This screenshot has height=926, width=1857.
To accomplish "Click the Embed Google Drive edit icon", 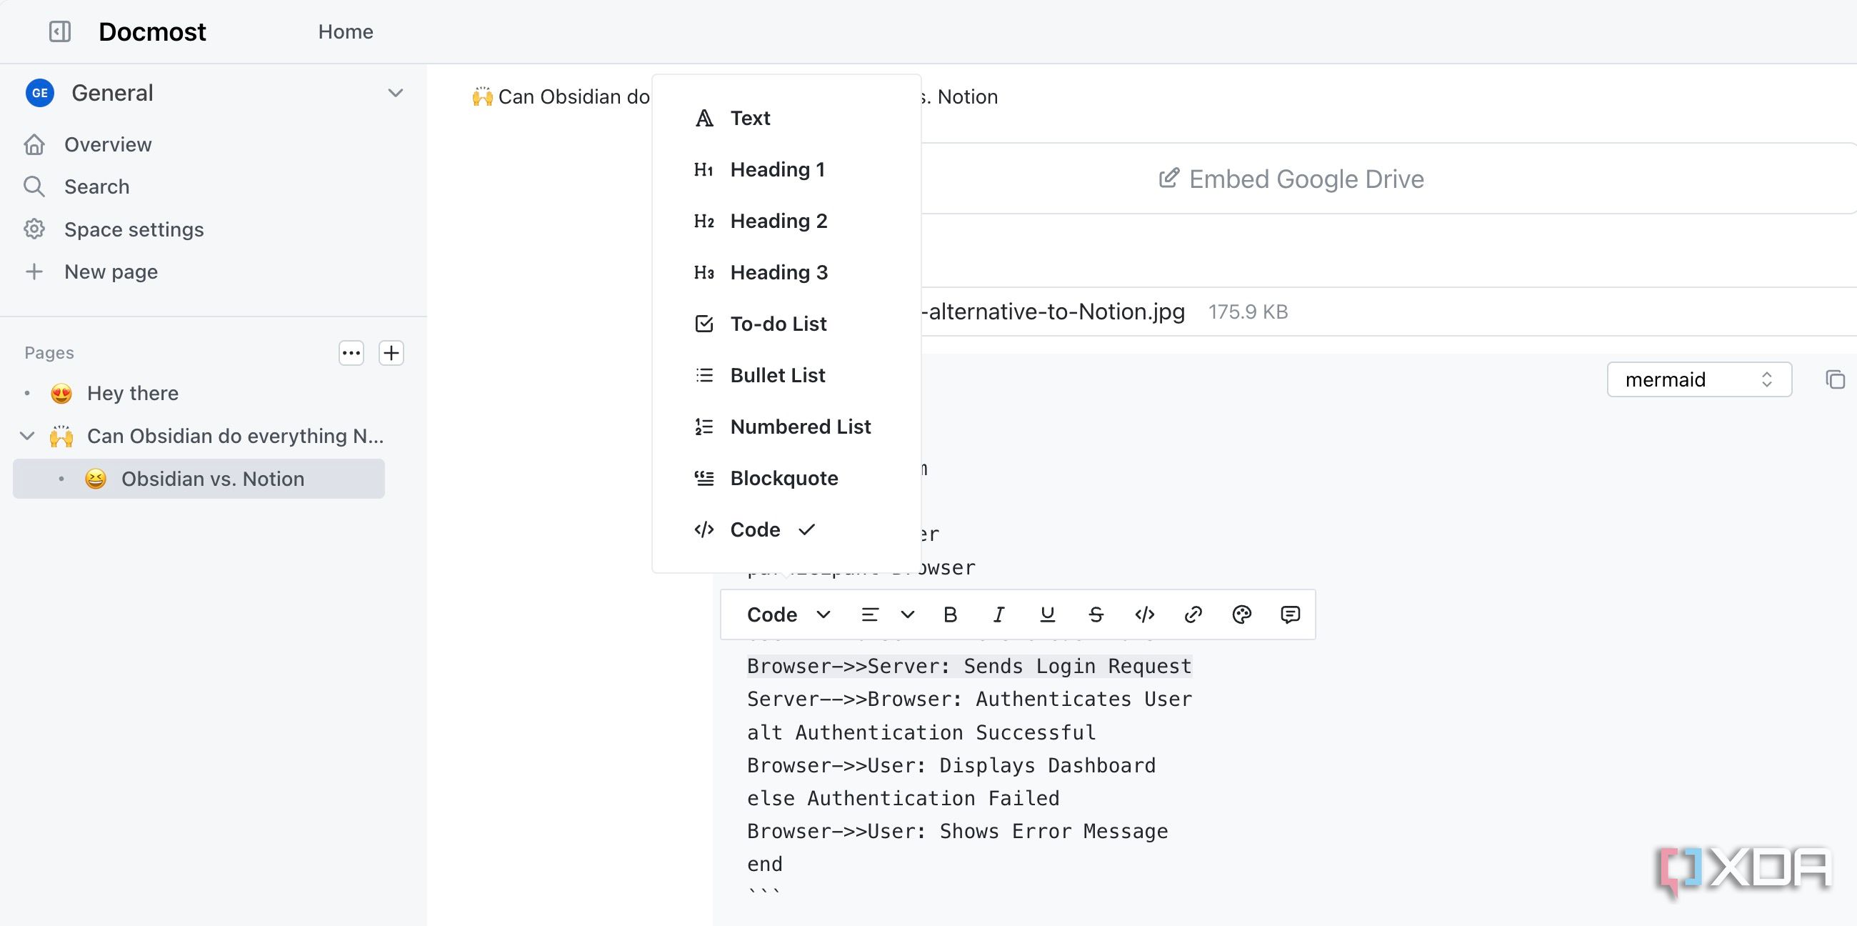I will (1168, 178).
